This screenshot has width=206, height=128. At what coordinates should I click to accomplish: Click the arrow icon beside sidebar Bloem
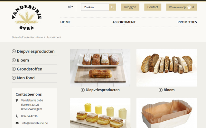pyautogui.click(x=14, y=60)
